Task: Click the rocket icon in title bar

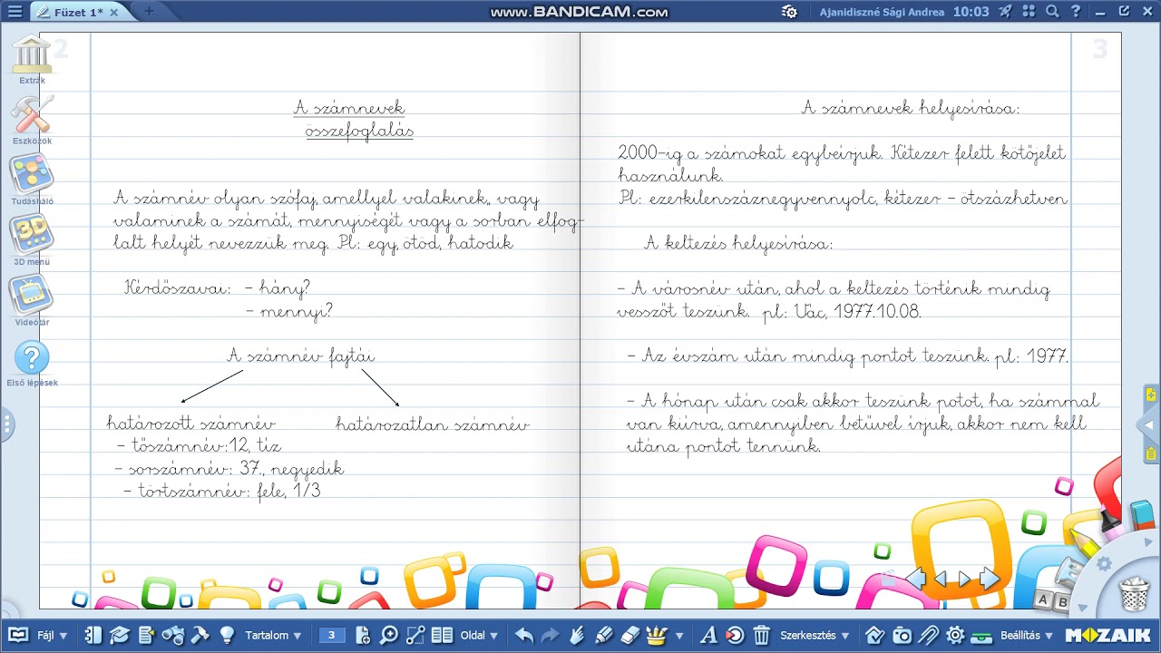Action: tap(1006, 12)
